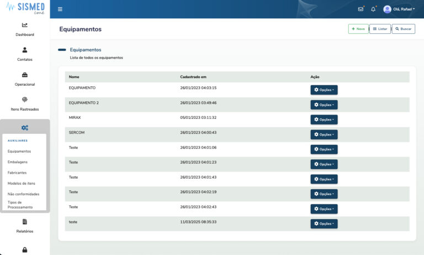This screenshot has width=424, height=255.
Task: Open Dashboard chart icon in sidebar
Action: 25,25
